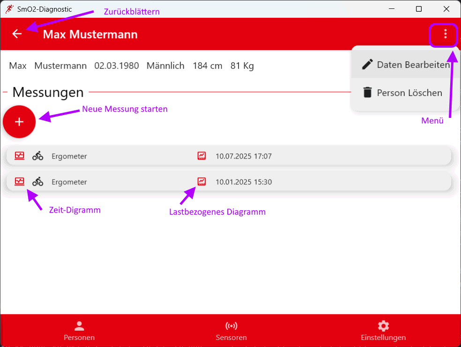Click the pencil icon next to Daten Bearbeiten
The width and height of the screenshot is (461, 347).
pyautogui.click(x=368, y=65)
